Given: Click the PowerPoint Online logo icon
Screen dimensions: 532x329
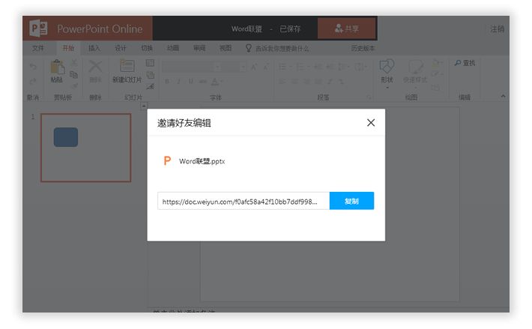Looking at the screenshot, I should 38,28.
